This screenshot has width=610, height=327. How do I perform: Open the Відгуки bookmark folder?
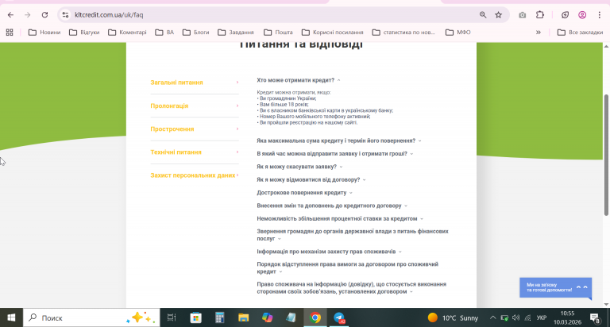coord(84,33)
